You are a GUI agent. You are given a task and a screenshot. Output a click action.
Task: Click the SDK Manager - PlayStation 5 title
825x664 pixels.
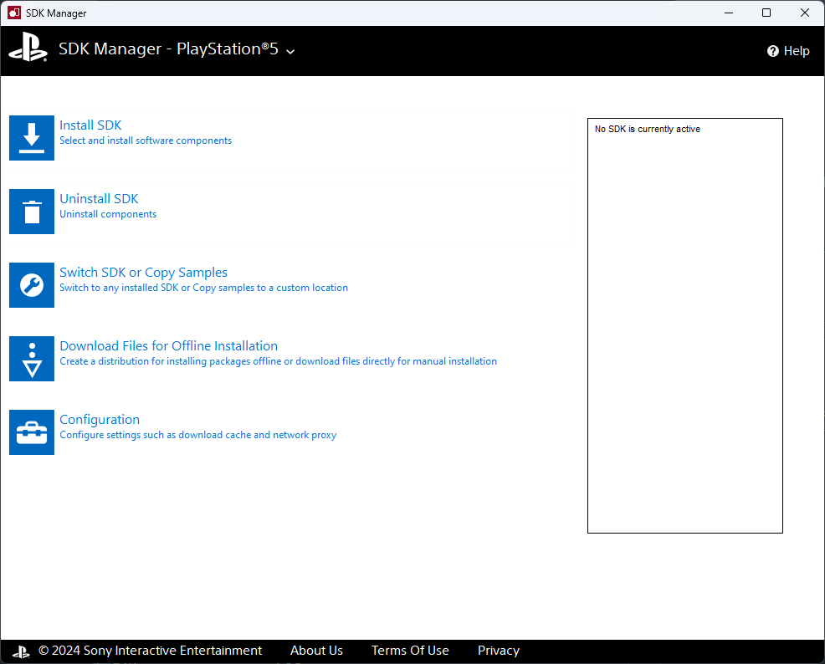(168, 49)
